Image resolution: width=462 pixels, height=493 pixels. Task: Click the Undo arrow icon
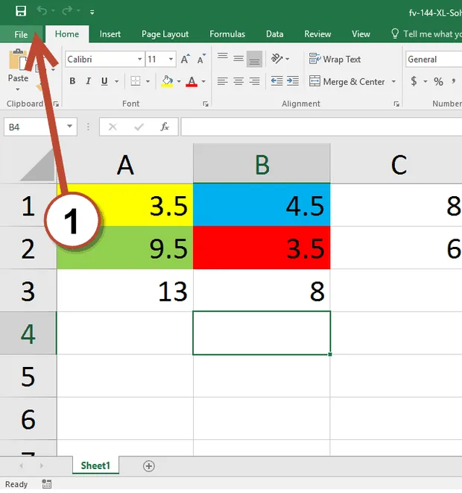(42, 11)
